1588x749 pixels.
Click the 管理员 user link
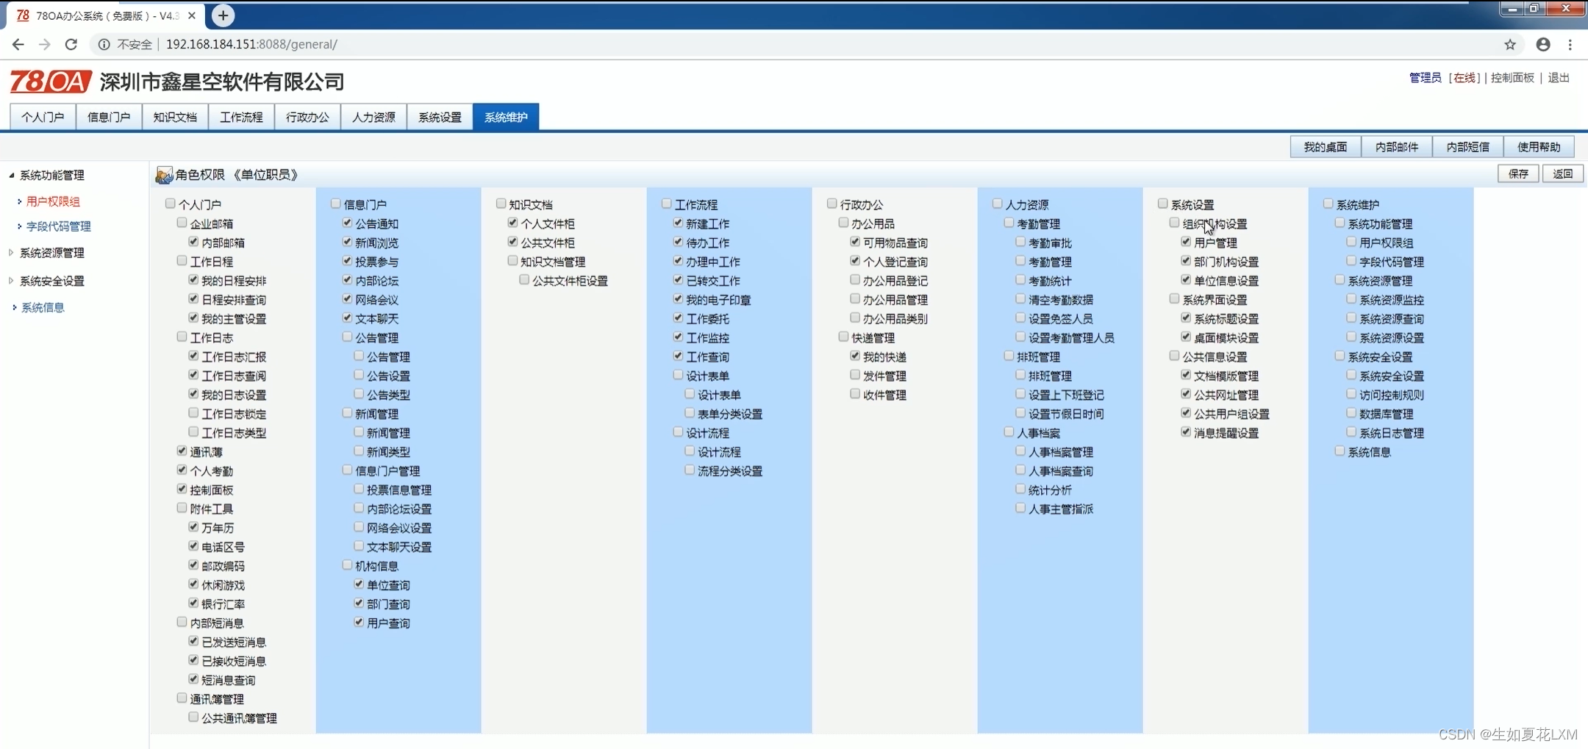1425,78
